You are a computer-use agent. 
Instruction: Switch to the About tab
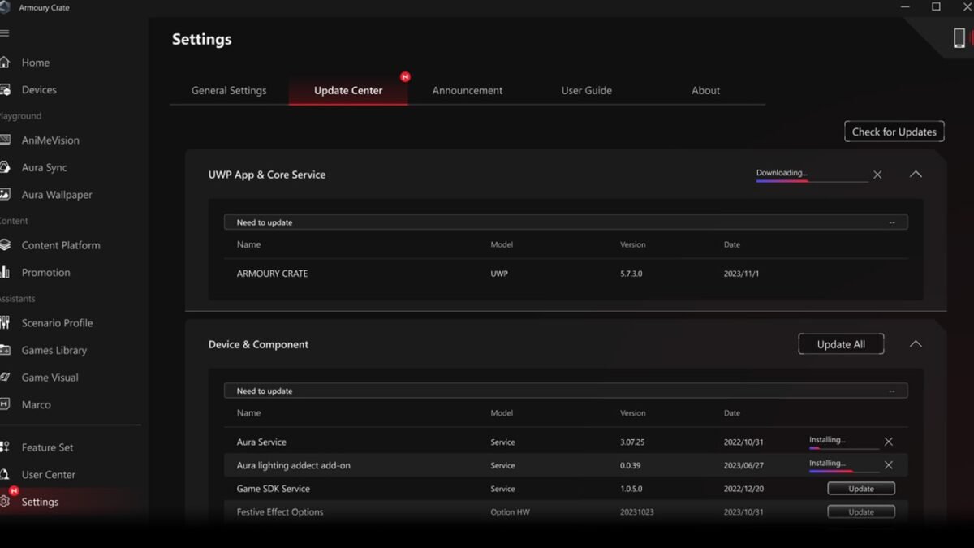706,90
